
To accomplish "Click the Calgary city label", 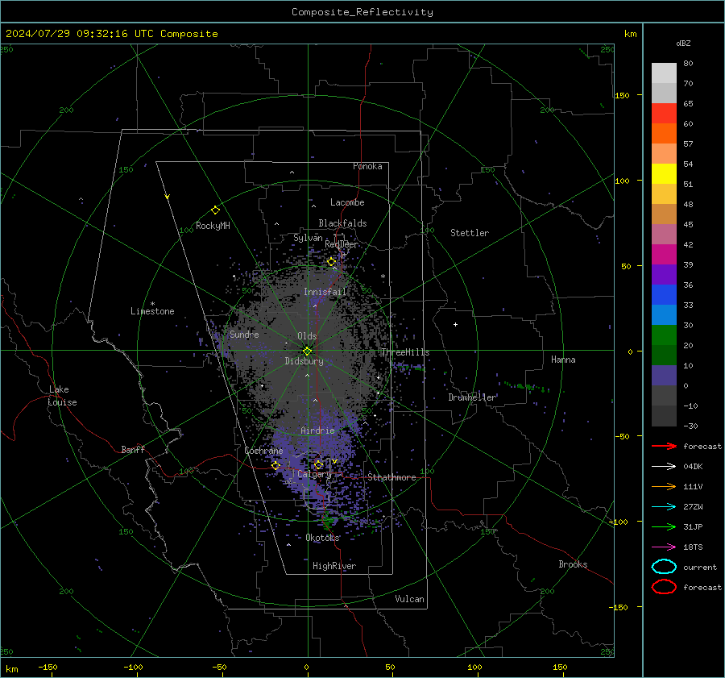I will coord(314,474).
